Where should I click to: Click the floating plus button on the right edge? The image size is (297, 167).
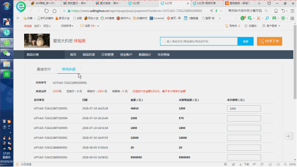pyautogui.click(x=289, y=136)
